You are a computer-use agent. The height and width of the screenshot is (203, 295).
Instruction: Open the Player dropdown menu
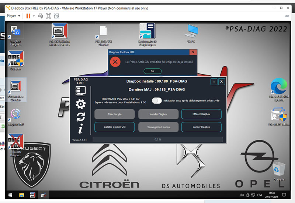point(13,16)
